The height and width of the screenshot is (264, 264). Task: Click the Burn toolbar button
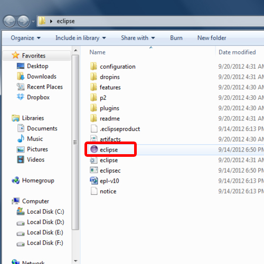pos(176,38)
